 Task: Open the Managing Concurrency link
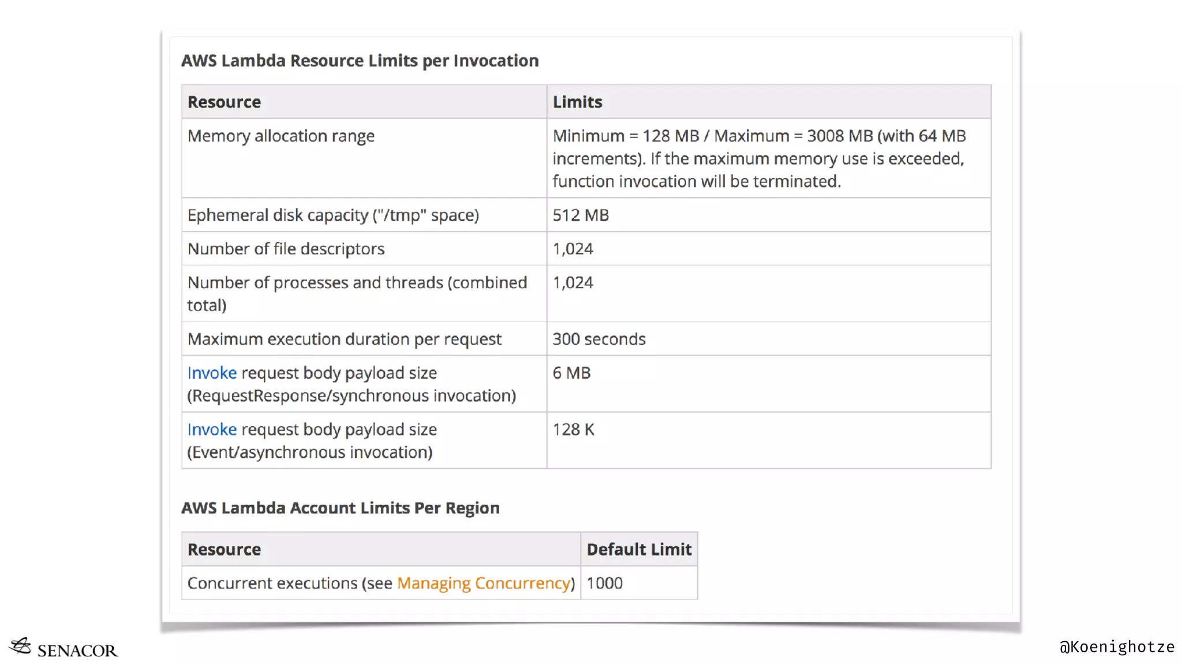coord(484,583)
